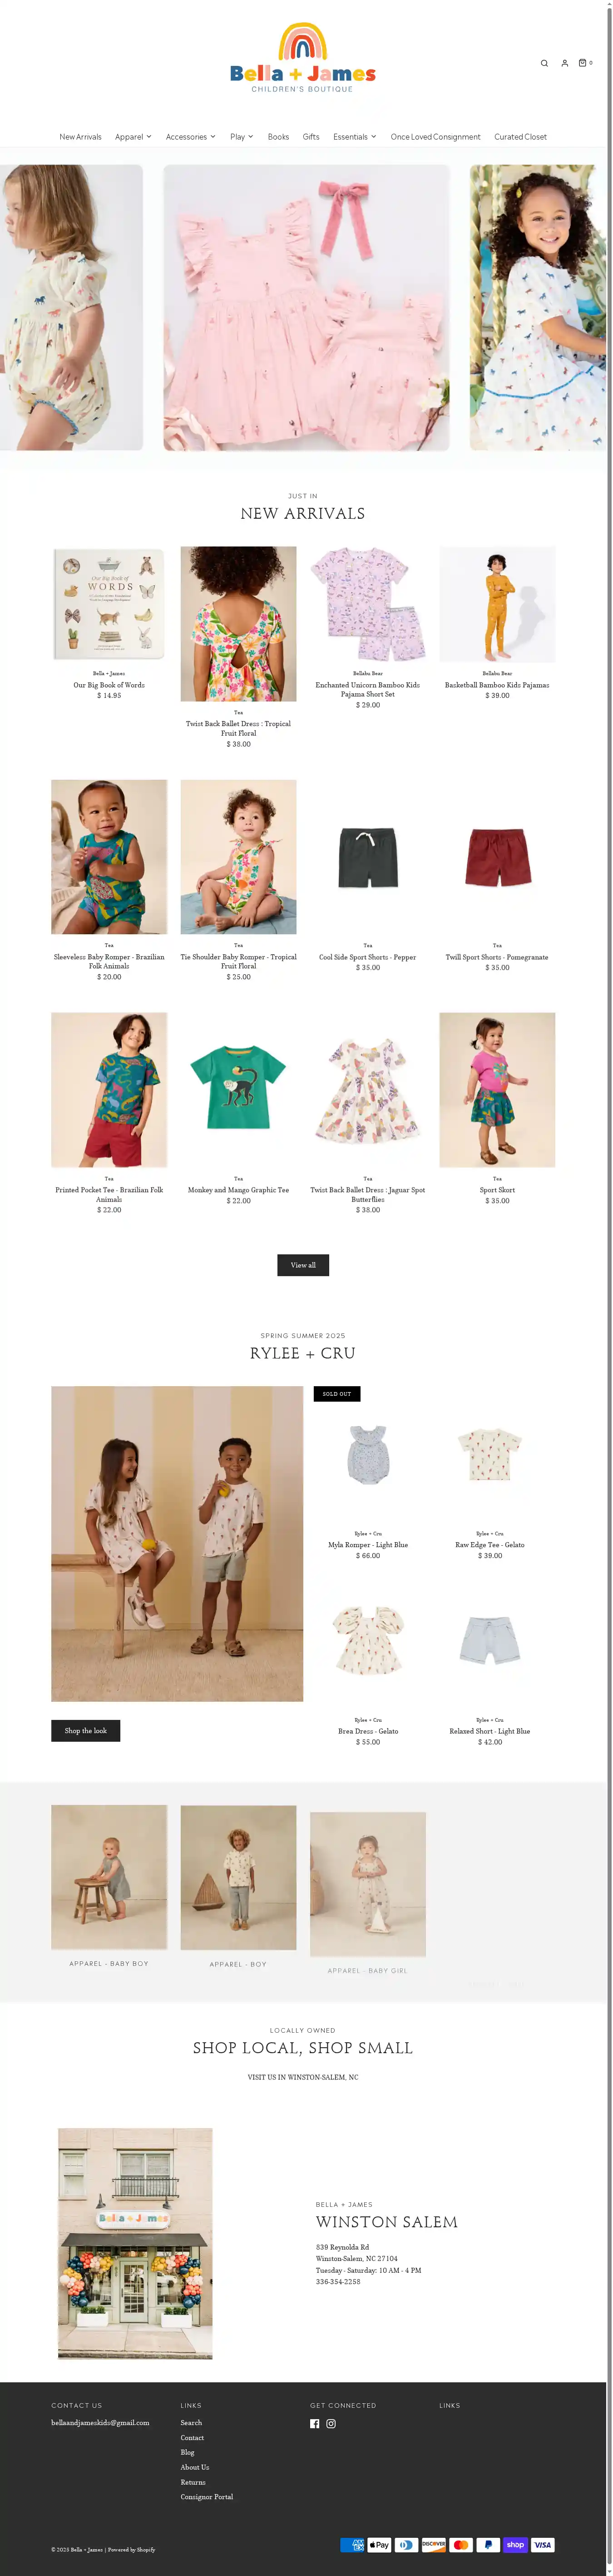
Task: Expand the Accessories dropdown menu
Action: pos(191,136)
